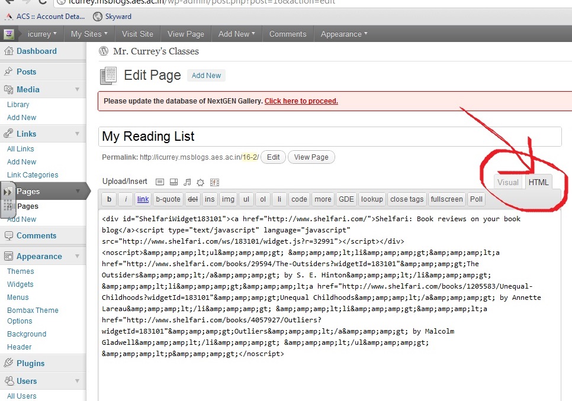572x401 pixels.
Task: Click the code quicktag button
Action: click(299, 199)
